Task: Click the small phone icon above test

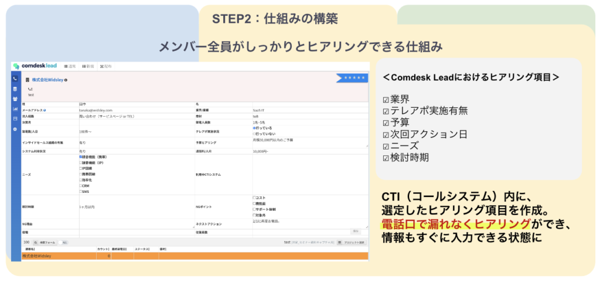Action: pyautogui.click(x=30, y=89)
